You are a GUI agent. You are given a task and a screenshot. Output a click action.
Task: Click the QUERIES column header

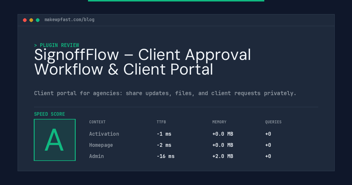coord(273,122)
